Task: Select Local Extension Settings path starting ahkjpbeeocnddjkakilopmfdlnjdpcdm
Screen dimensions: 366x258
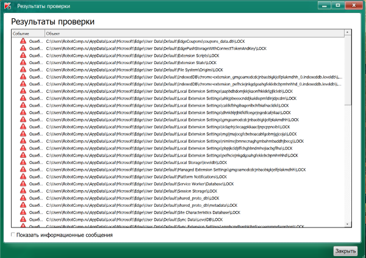Action: point(171,98)
